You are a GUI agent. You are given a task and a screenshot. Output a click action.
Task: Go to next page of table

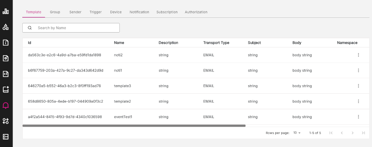pos(353,133)
